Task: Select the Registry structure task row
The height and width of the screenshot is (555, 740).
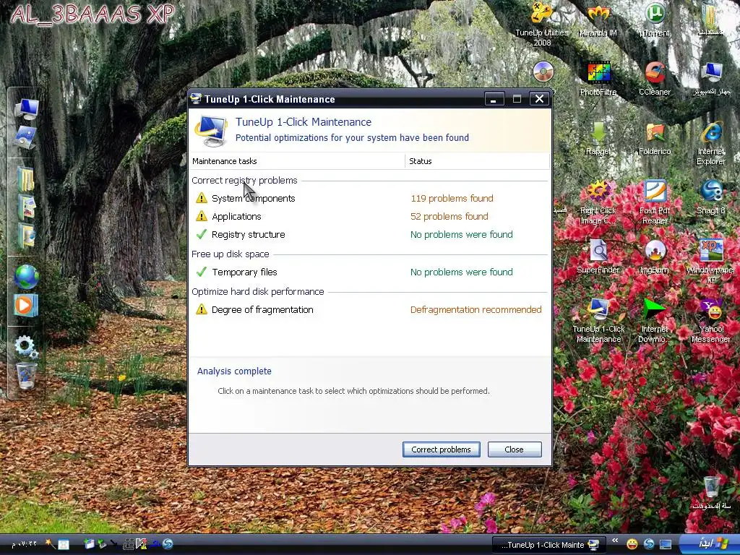Action: pos(370,235)
